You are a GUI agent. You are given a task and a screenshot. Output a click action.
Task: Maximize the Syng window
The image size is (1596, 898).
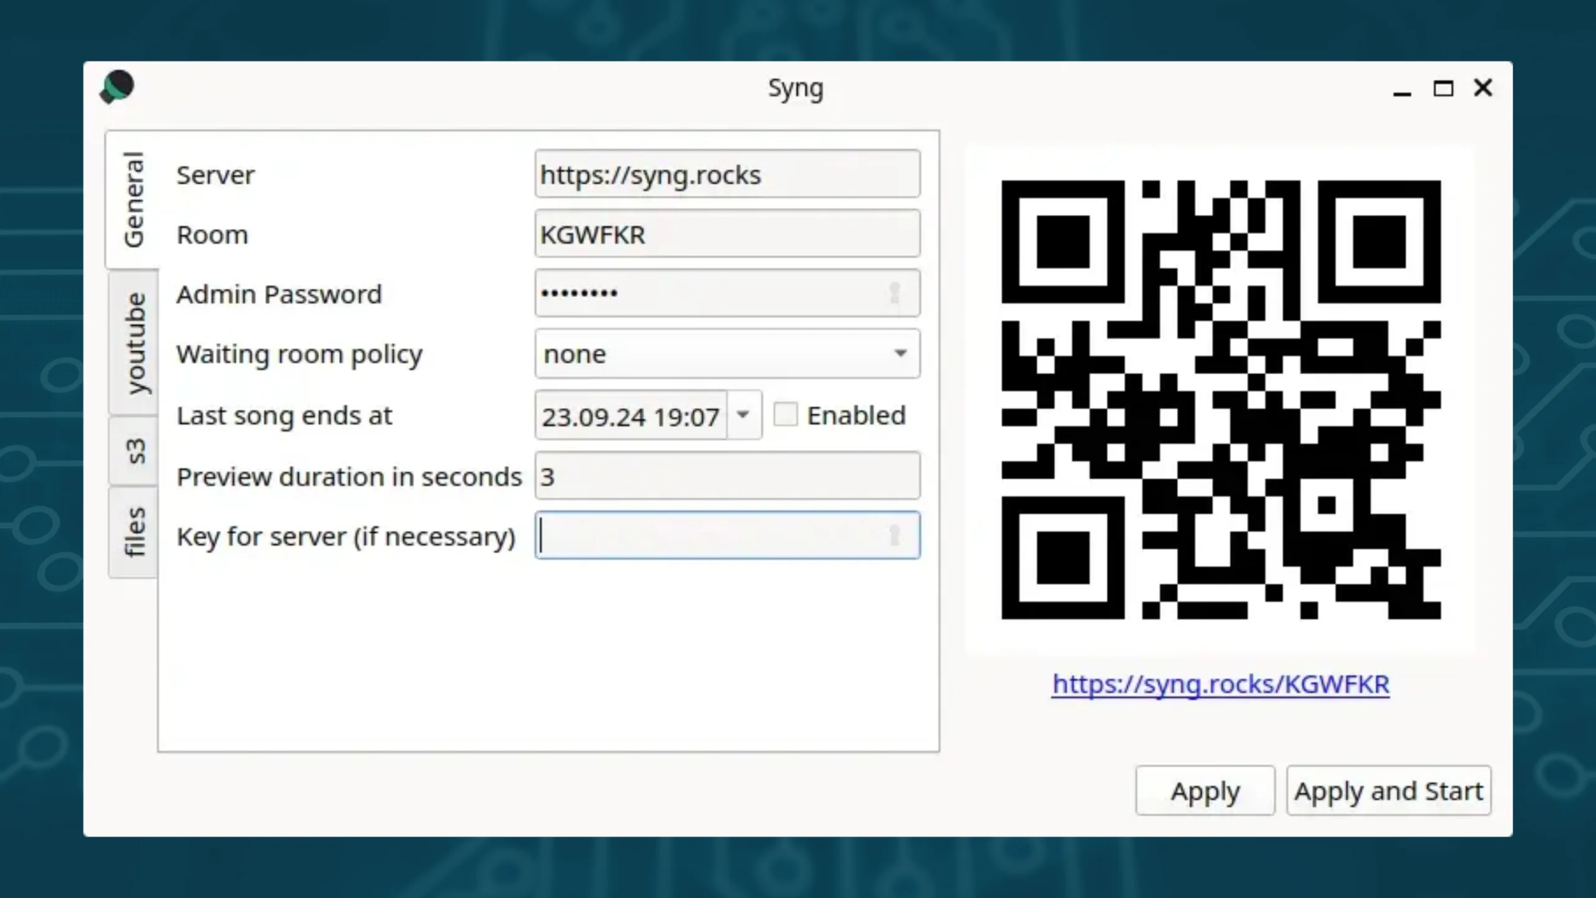click(1443, 89)
